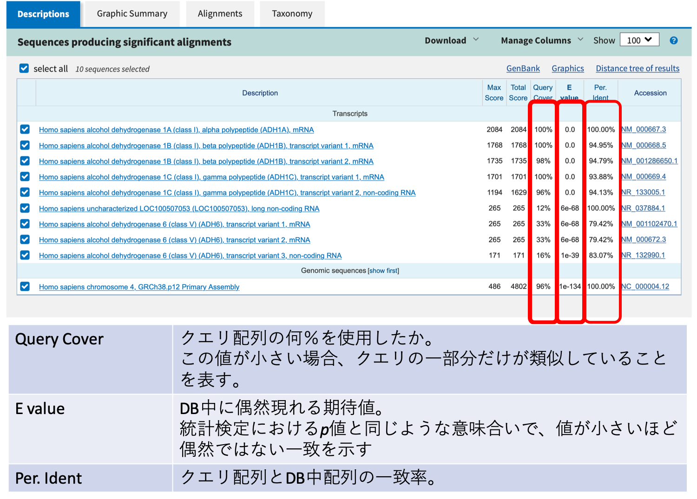The image size is (697, 499).
Task: Deselect the LOC100507053 long non-coding RNA checkbox
Action: click(25, 208)
